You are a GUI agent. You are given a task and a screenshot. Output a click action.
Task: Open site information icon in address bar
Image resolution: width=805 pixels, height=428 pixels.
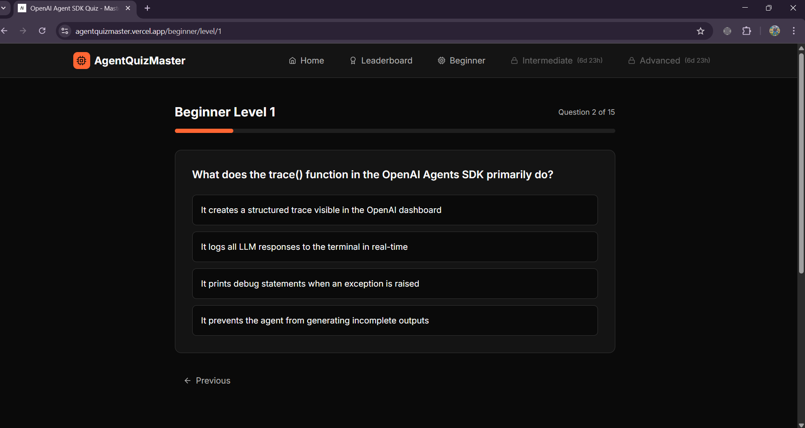65,31
